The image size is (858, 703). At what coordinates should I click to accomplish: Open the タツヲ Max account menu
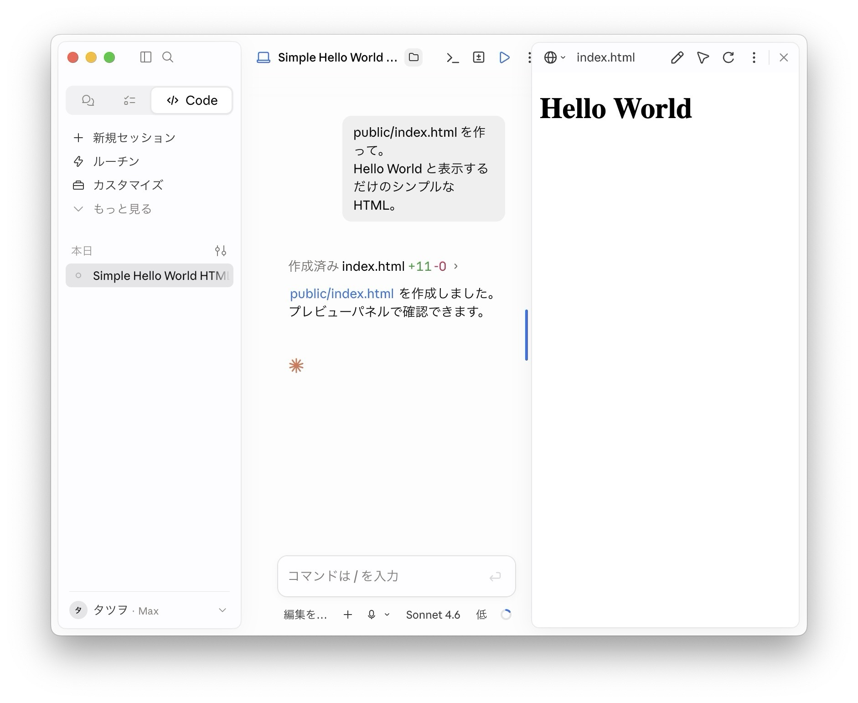[x=150, y=610]
